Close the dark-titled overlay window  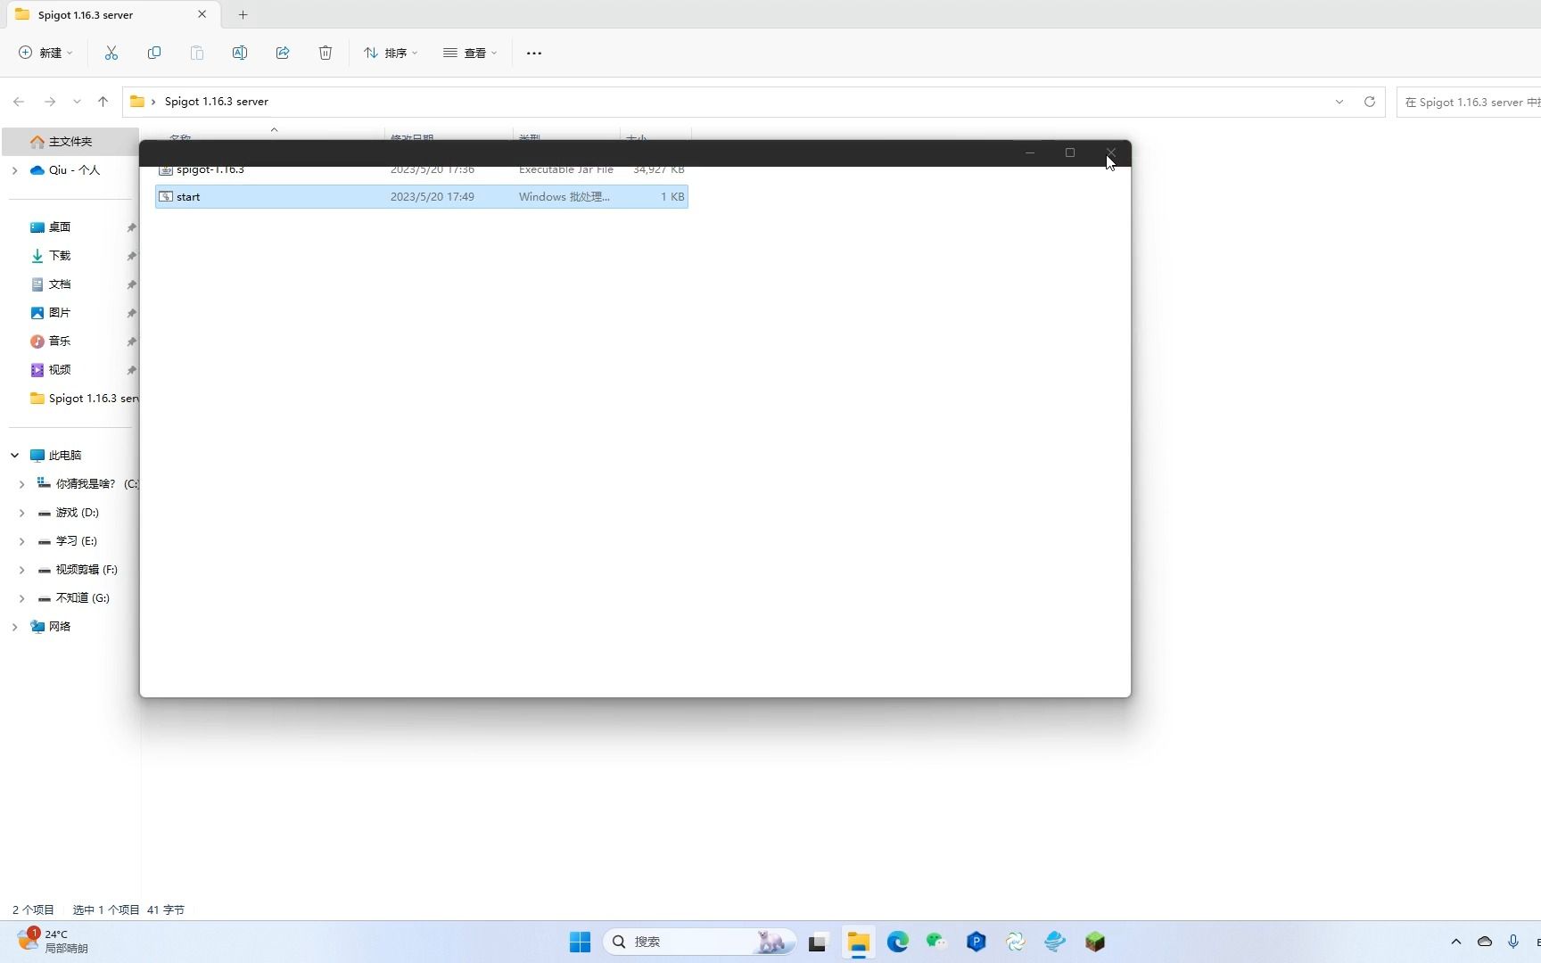point(1111,153)
